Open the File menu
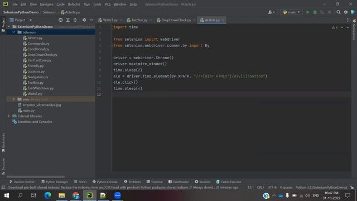357x201 pixels. click(15, 4)
